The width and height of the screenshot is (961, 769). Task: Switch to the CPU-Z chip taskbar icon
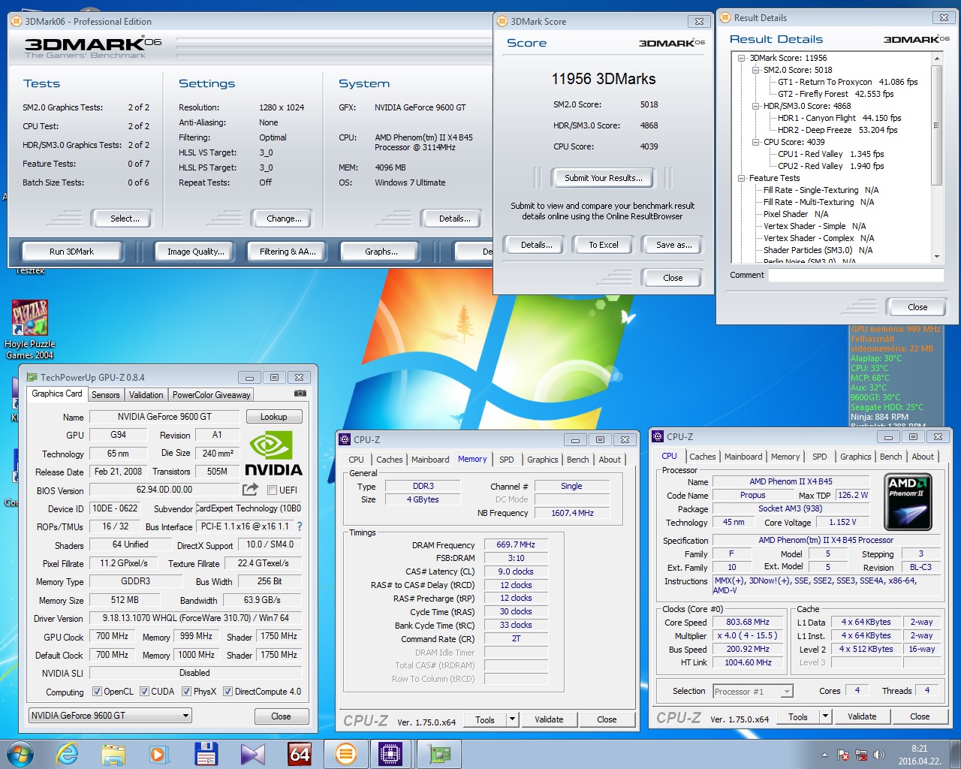391,753
